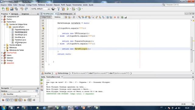The image size is (195, 110).
Task: Collapse the FactoryNave project node
Action: (2, 22)
